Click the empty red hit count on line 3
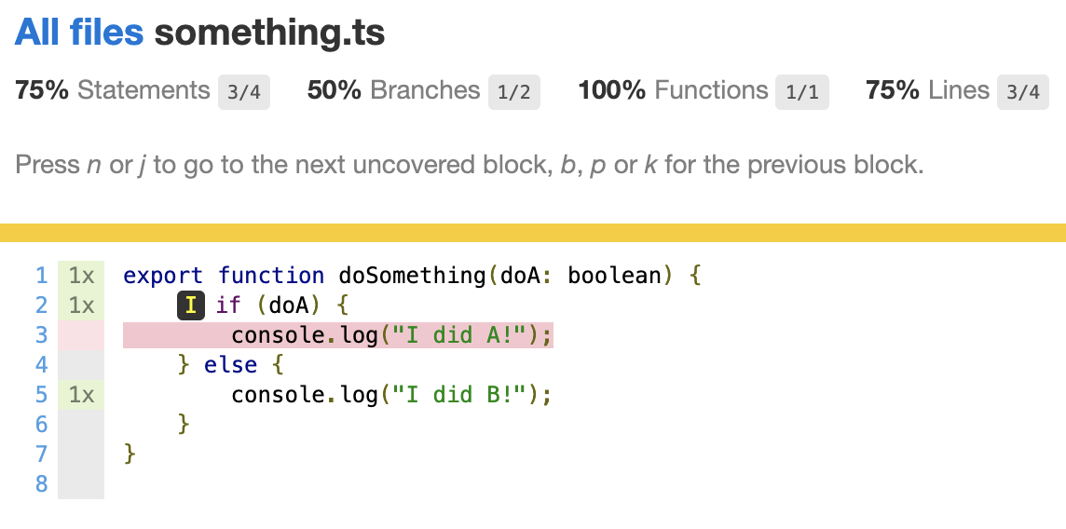The image size is (1066, 529). [x=81, y=335]
